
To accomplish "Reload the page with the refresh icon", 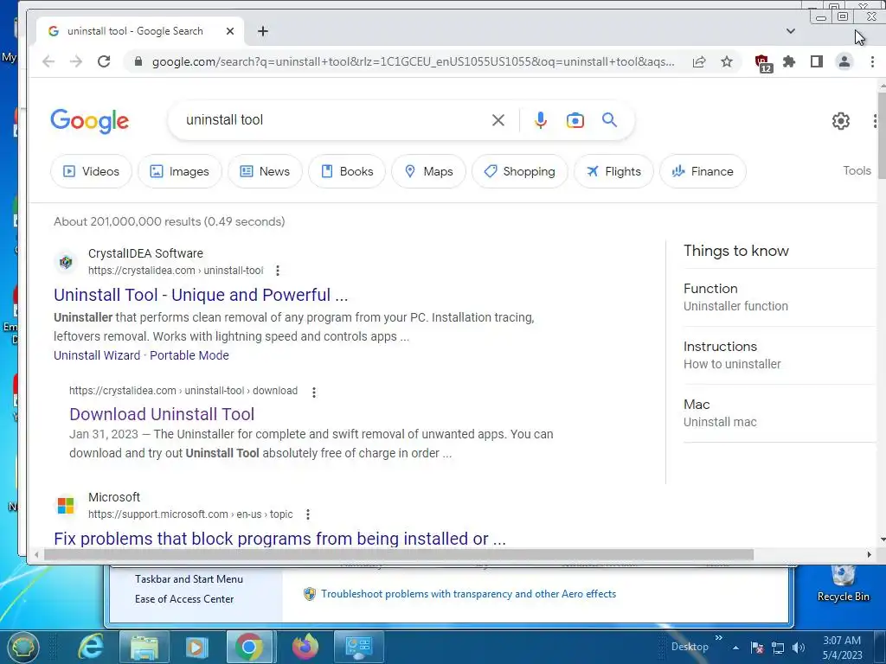I will click(x=104, y=61).
